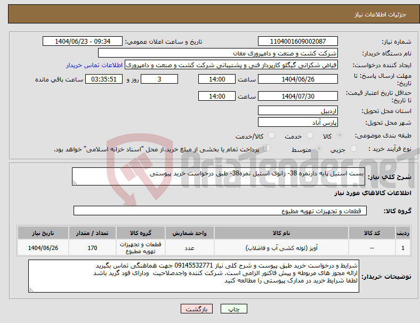The height and width of the screenshot is (323, 420).
Task: Click row number 1 cell
Action: pyautogui.click(x=403, y=248)
